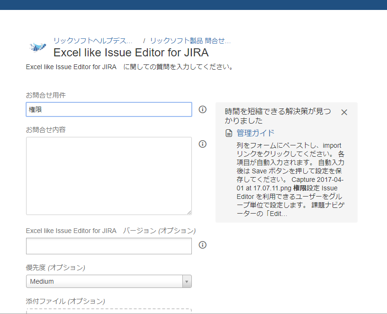Focus the お問合せ用件 input containing 権限
387x314 pixels.
[109, 109]
